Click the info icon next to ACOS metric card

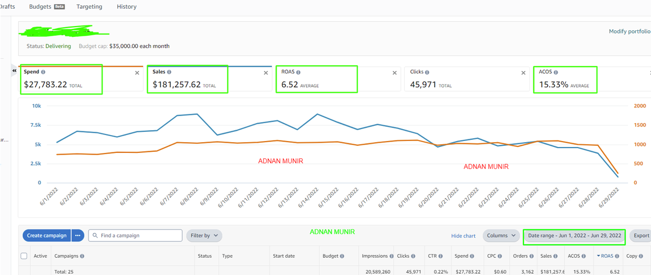coord(557,72)
